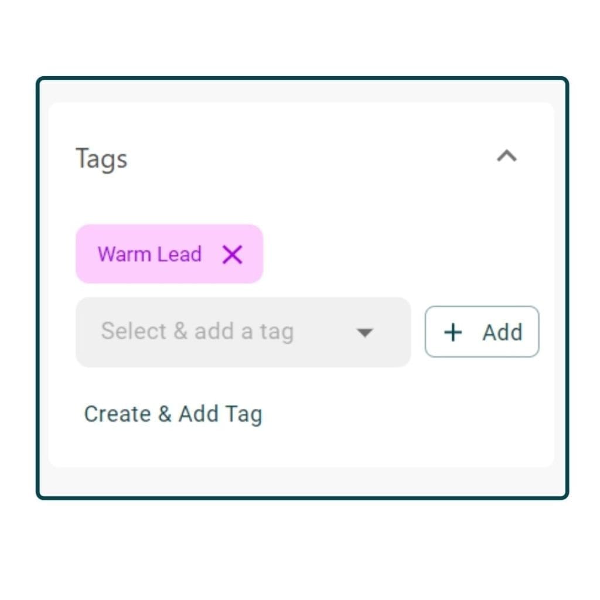Open the Select & add a tag dropdown
600x600 pixels.
[243, 332]
